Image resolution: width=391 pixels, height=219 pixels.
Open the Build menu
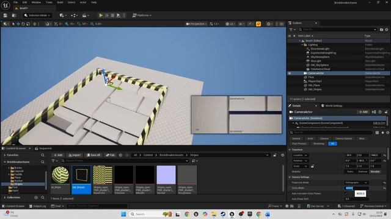[x=60, y=2]
